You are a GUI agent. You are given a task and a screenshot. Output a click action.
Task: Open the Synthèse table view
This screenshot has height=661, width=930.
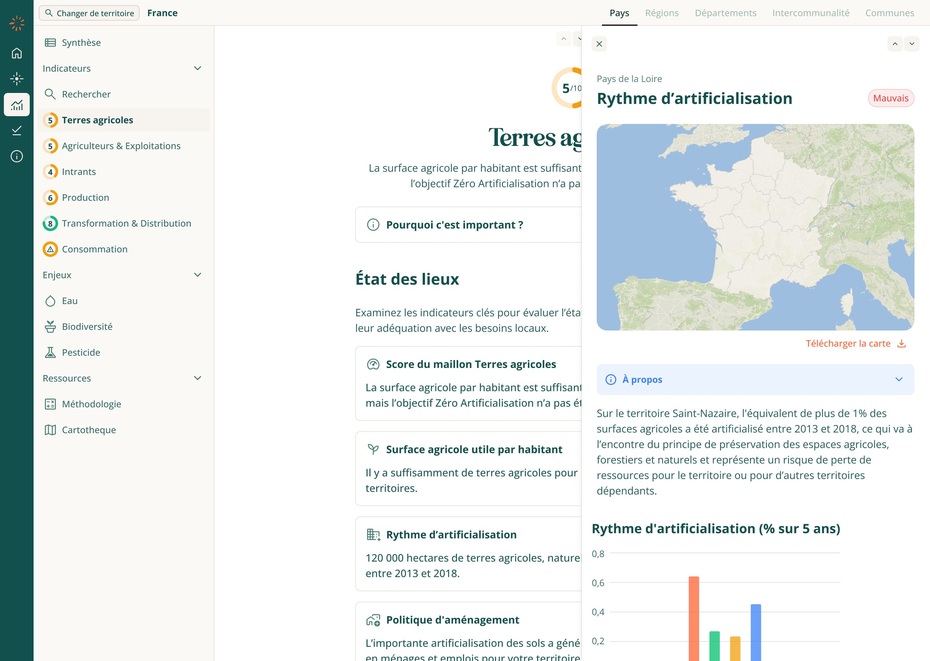(81, 42)
